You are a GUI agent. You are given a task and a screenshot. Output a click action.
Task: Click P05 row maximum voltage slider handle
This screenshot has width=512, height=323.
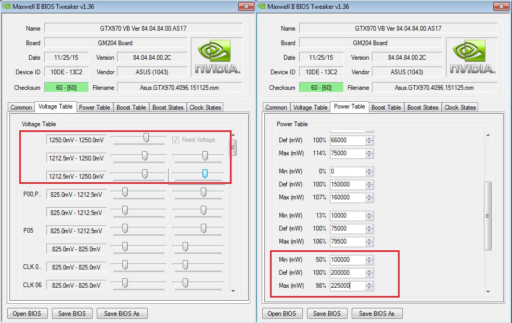point(203,228)
